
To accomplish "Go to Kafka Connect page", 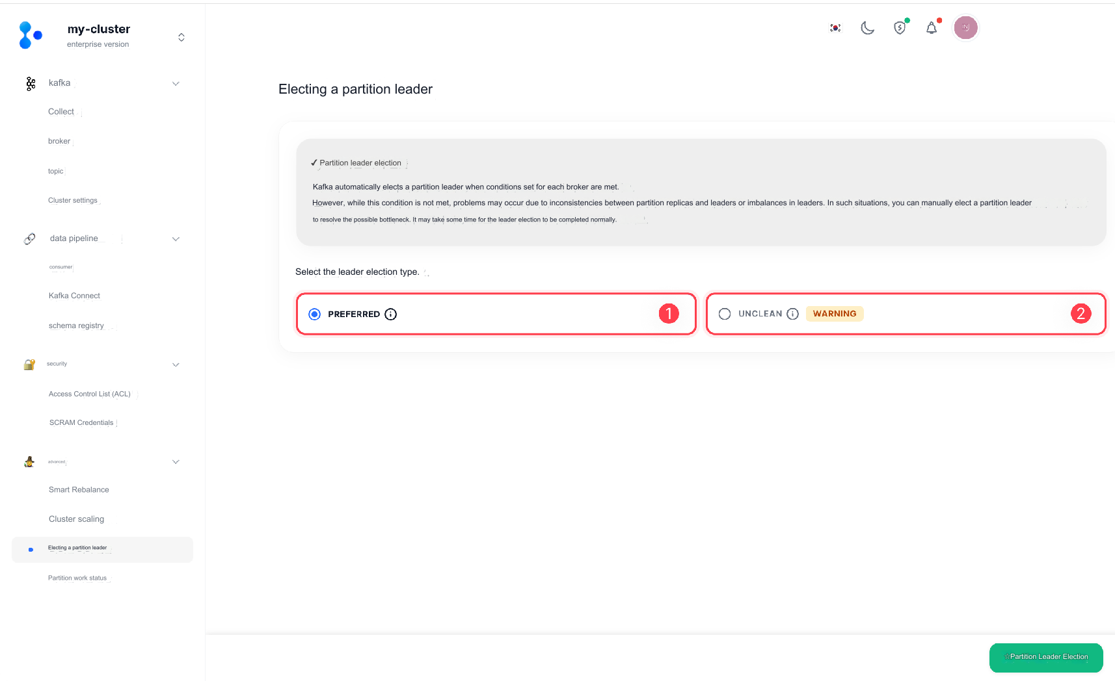I will [x=74, y=296].
